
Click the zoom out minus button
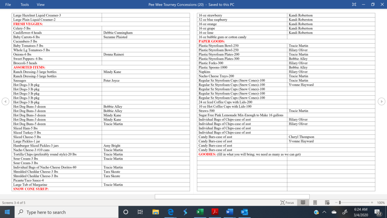pyautogui.click(x=336, y=202)
